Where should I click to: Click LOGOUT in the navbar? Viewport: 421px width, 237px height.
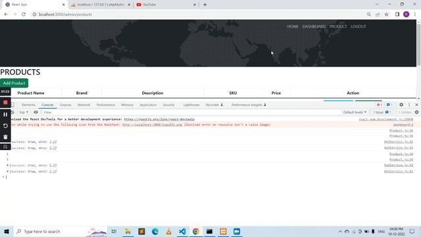pos(359,26)
